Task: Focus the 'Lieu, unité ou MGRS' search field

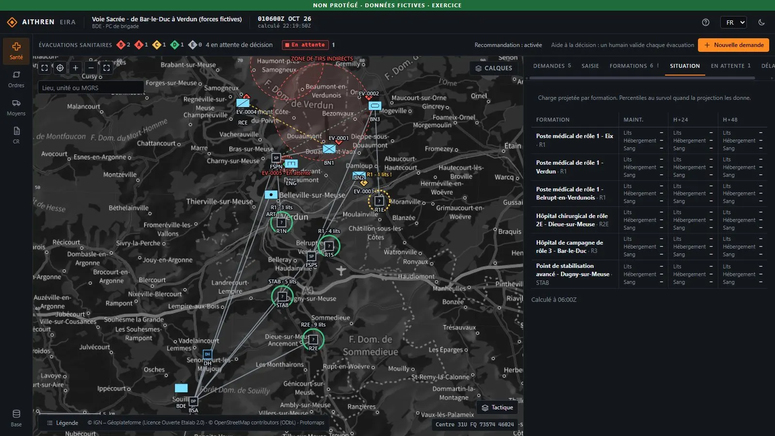Action: click(91, 88)
